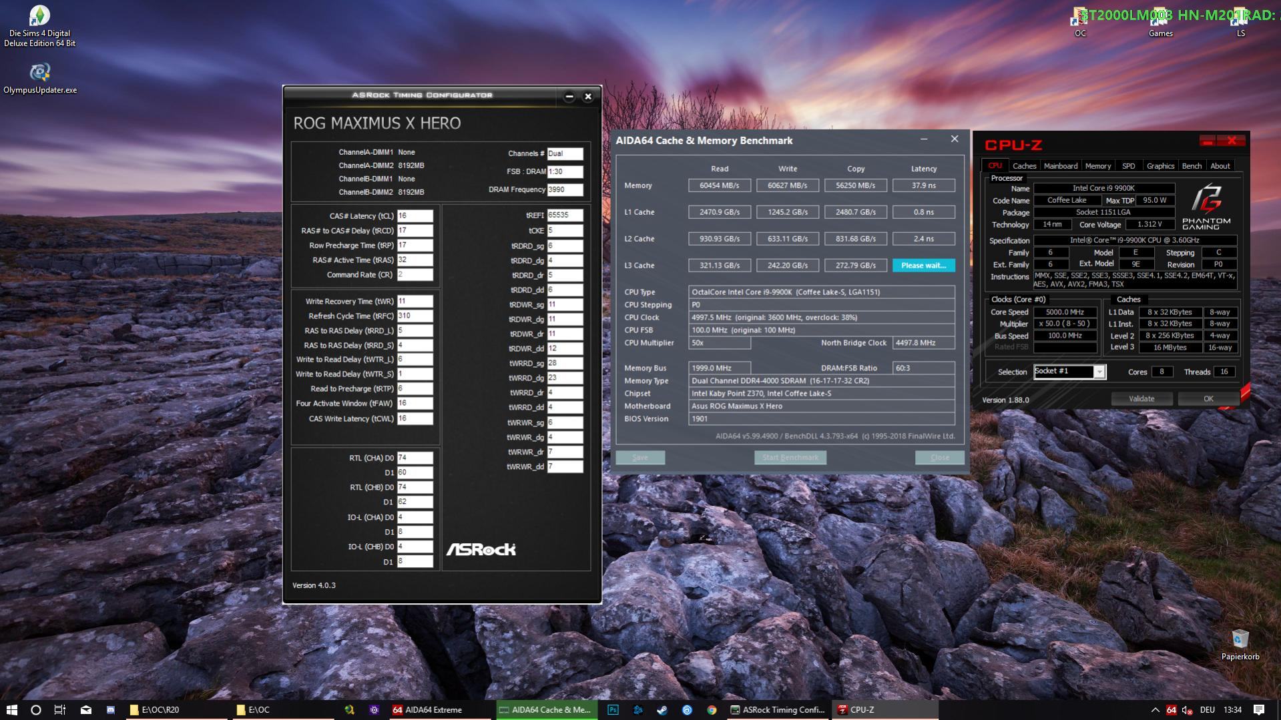Open the Mainboard tab in CPU-Z
The width and height of the screenshot is (1281, 720).
pos(1061,166)
